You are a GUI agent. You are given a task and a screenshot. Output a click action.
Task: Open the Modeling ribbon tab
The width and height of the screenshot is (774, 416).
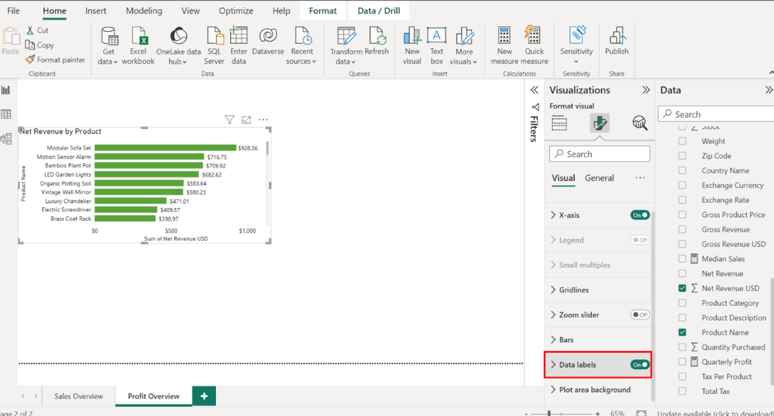tap(144, 11)
